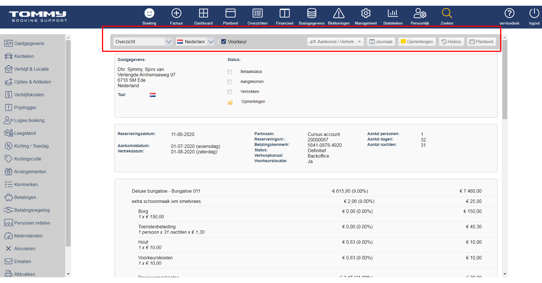Image resolution: width=542 pixels, height=283 pixels.
Task: Click the main scrollbar down arrow
Action: pyautogui.click(x=505, y=274)
